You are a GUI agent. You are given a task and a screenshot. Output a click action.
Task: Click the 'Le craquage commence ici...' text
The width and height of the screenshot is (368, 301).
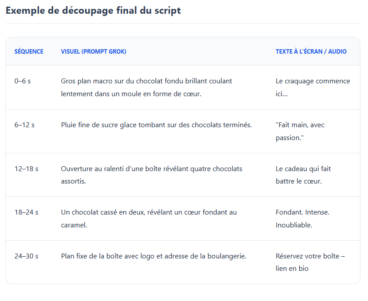click(x=313, y=87)
